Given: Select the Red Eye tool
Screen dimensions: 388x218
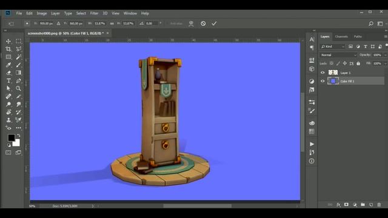Looking at the screenshot, I should (8, 128).
